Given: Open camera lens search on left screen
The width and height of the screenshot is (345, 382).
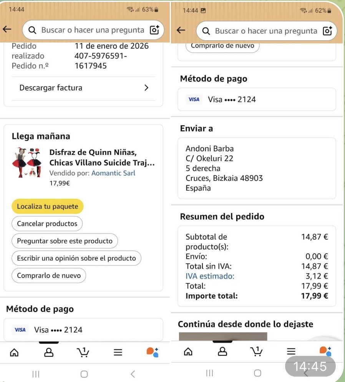Looking at the screenshot, I should 154,30.
